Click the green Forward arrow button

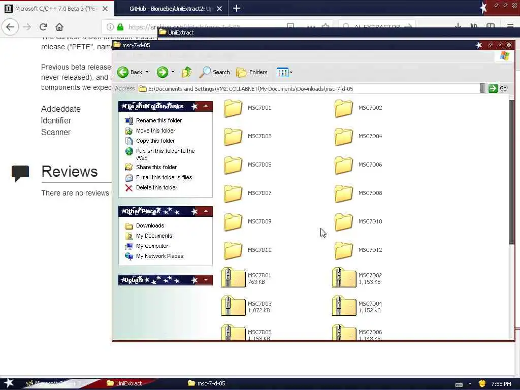point(162,72)
